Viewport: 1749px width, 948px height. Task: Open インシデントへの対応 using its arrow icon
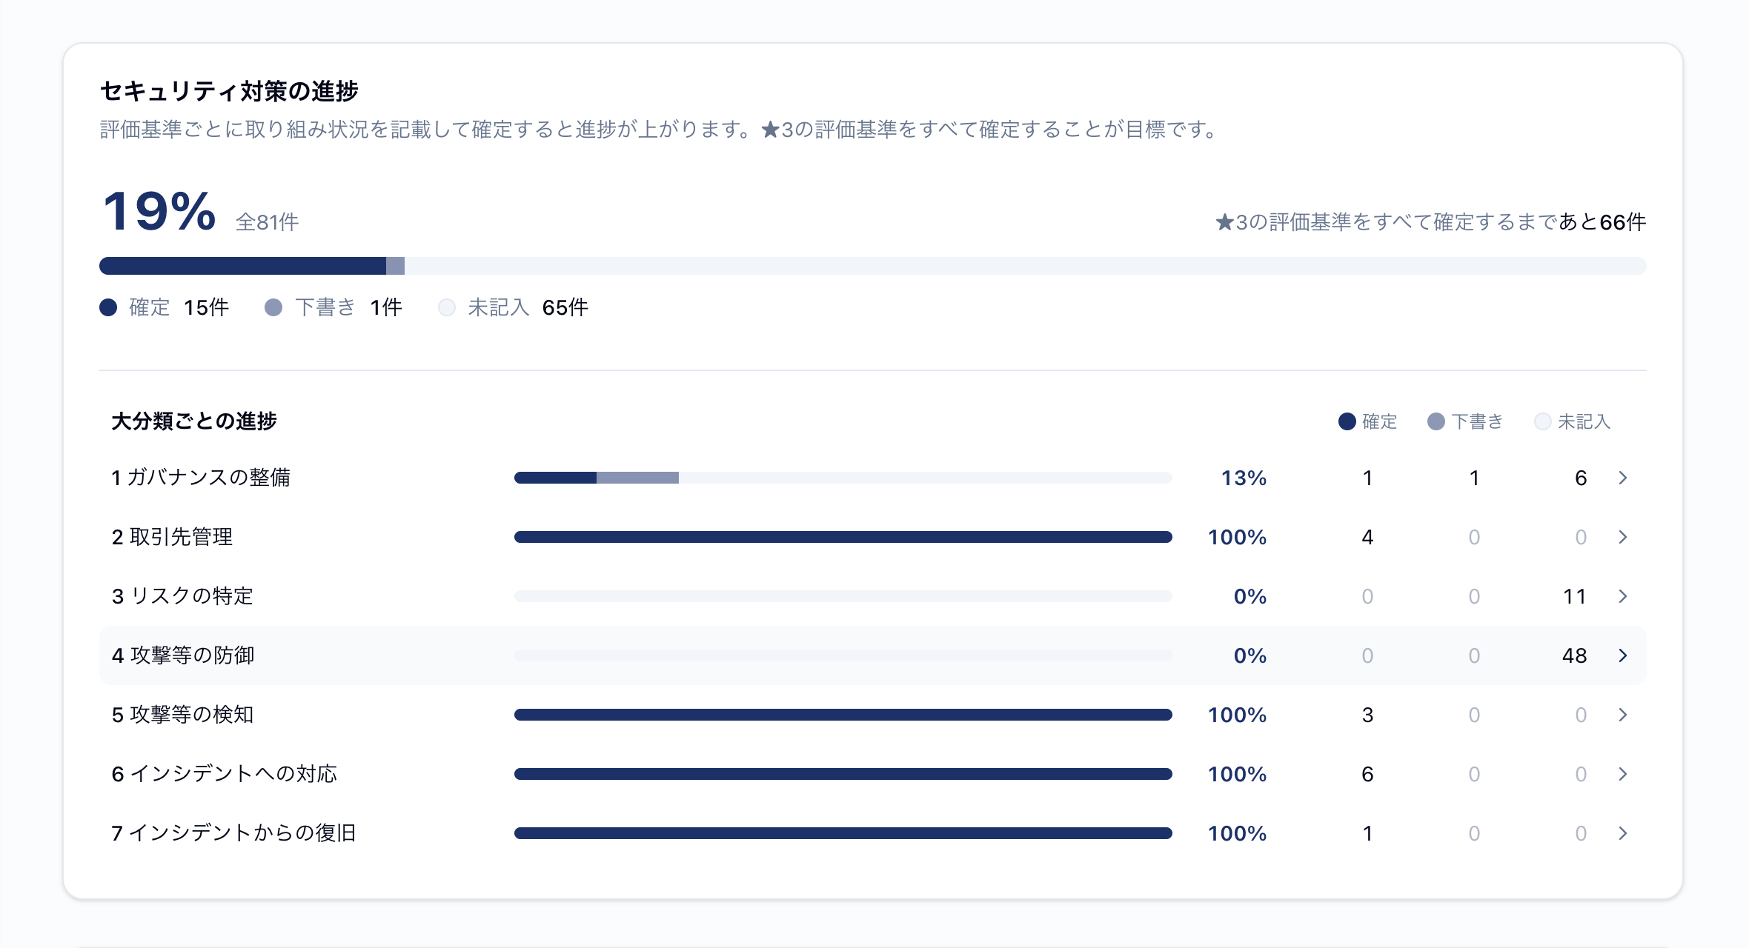coord(1622,774)
